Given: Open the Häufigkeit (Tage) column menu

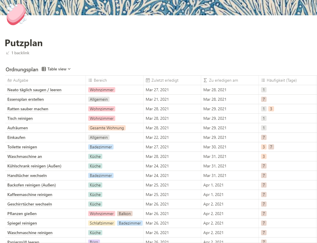Looking at the screenshot, I should tap(282, 81).
